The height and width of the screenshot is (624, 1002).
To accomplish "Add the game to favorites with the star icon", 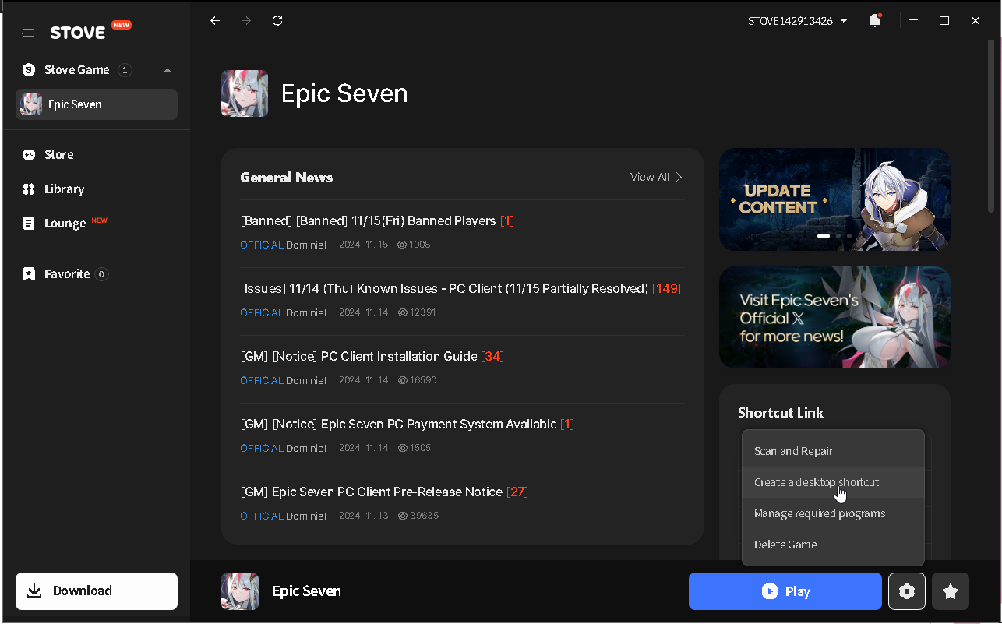I will (x=951, y=591).
